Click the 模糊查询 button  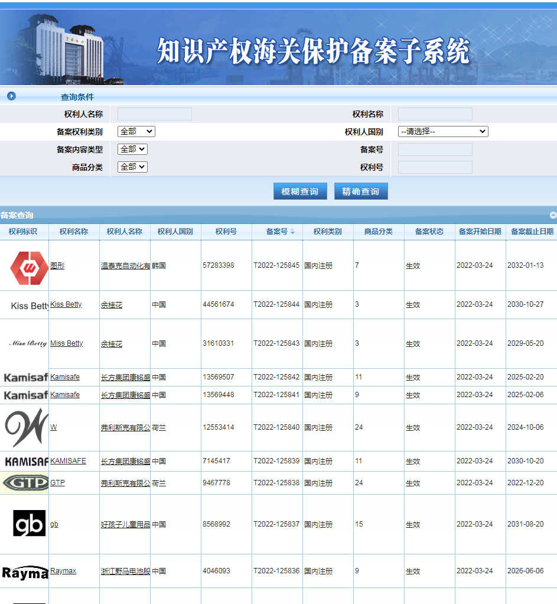coord(300,191)
